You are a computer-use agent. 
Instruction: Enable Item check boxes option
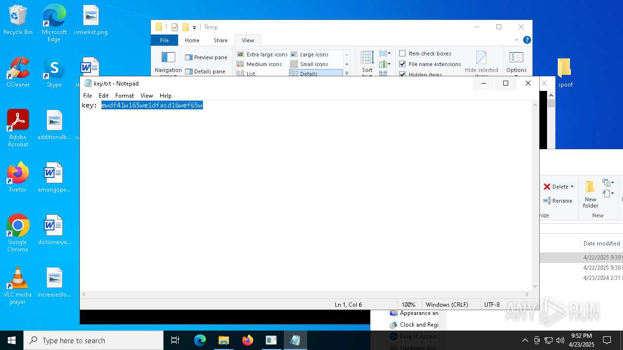[x=425, y=53]
